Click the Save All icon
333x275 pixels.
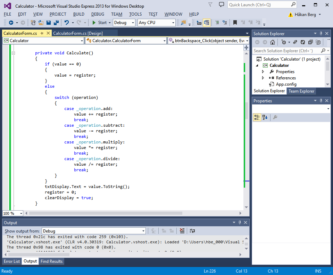tap(56, 23)
